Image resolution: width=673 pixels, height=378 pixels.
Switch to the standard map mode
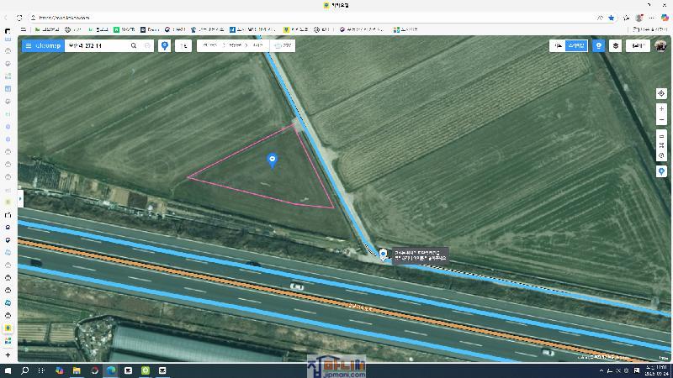tap(557, 46)
